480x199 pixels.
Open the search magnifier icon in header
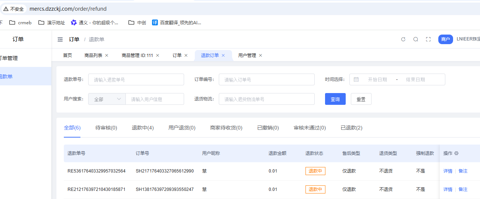pyautogui.click(x=416, y=39)
